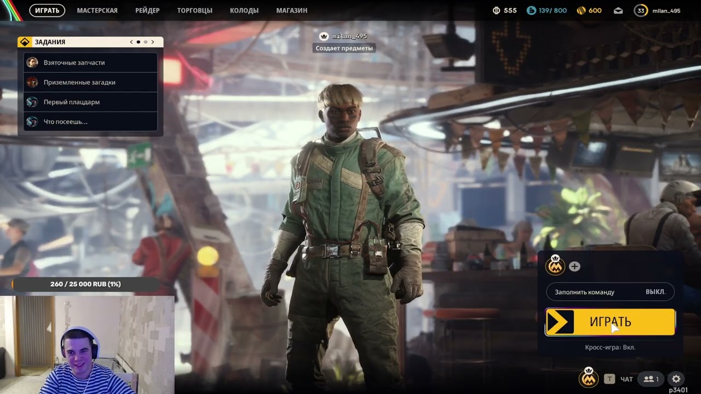
Task: Open the quest Первый плацдарм
Action: point(91,102)
